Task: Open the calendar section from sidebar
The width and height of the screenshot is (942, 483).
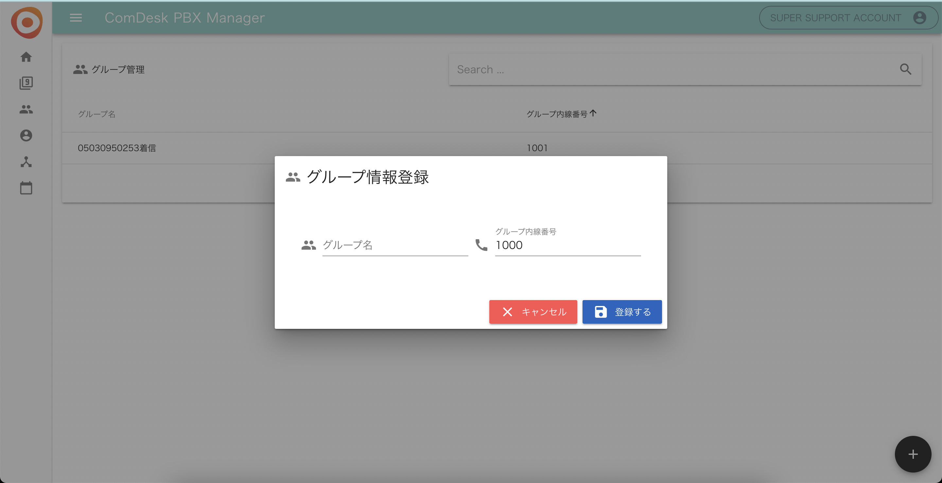Action: point(26,188)
